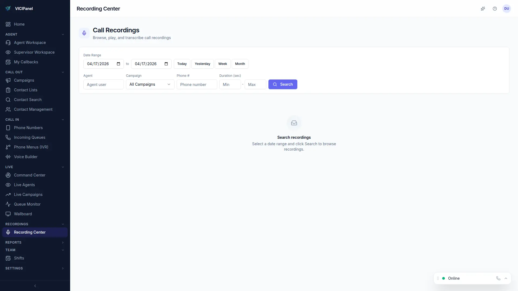Open Contact Management from the sidebar
Viewport: 518px width, 291px height.
coord(33,109)
